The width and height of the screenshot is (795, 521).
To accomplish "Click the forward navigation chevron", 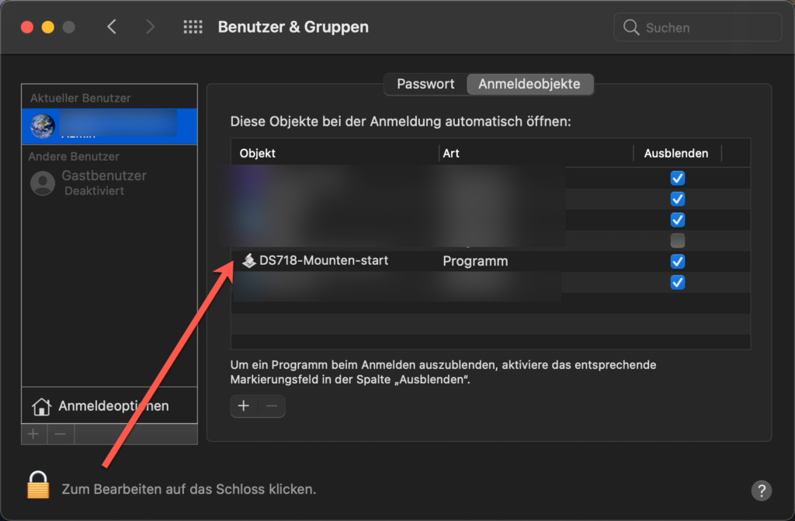I will coord(150,26).
